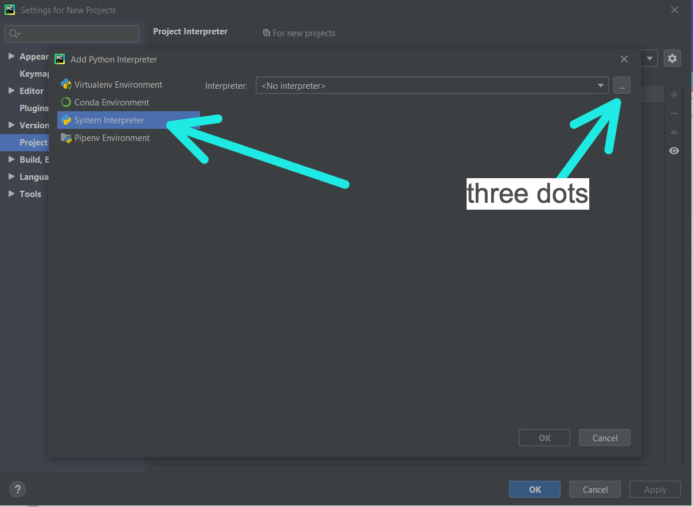
Task: Select Pipenv Environment option
Action: pos(112,138)
